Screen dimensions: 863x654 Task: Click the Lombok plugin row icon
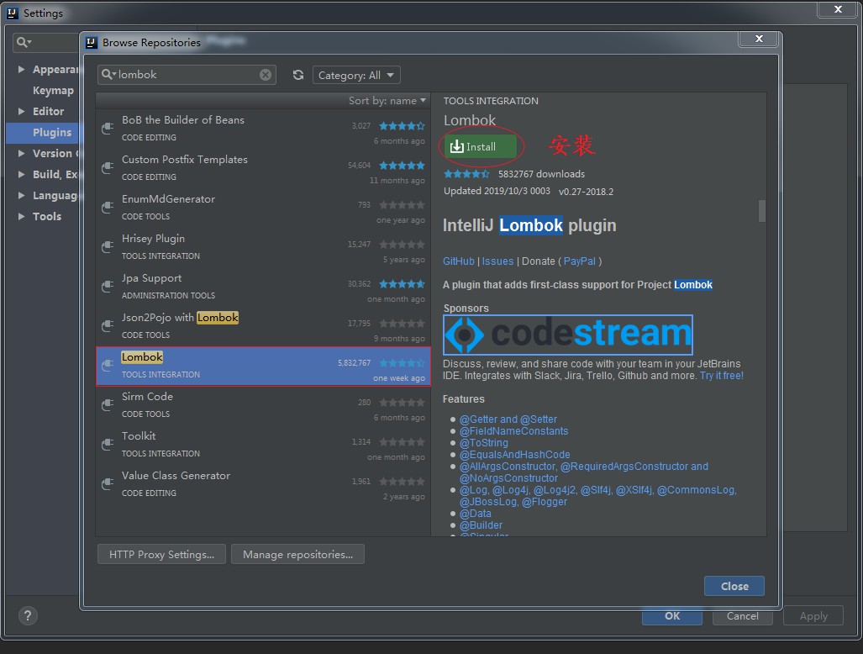(108, 366)
